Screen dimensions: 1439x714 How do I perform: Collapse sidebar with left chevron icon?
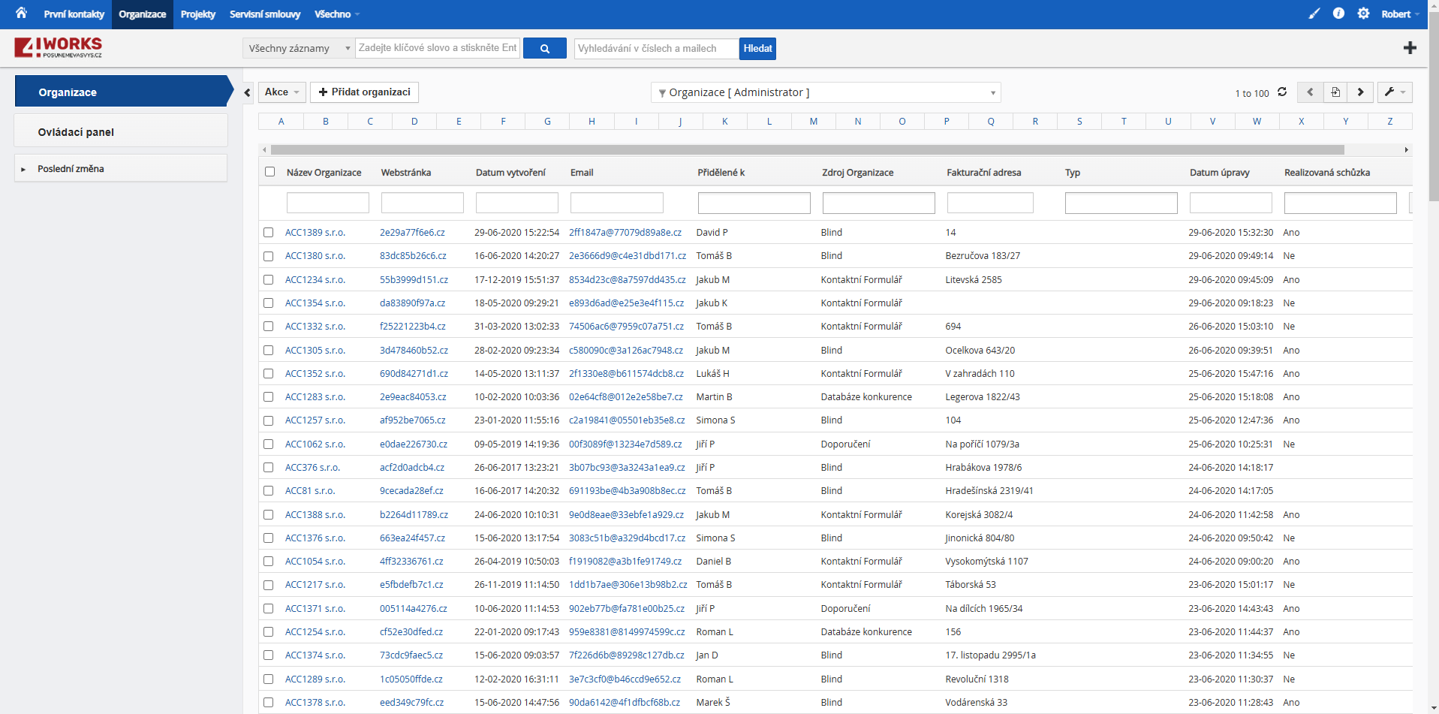[x=247, y=92]
